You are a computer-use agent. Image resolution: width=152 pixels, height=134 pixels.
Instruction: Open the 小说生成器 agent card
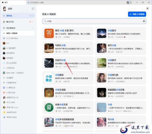(x=68, y=93)
